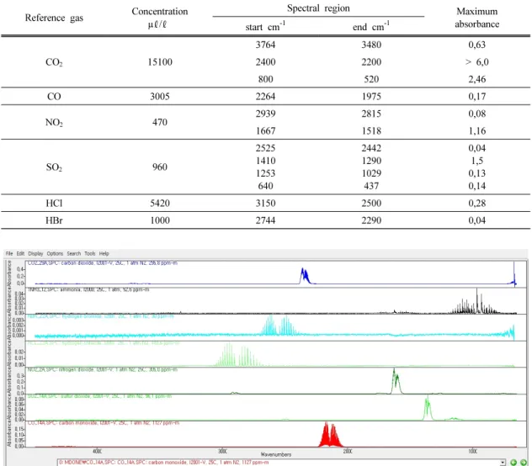Image resolution: width=532 pixels, height=466 pixels.
Task: Click the Spectral region header
Action: coord(318,8)
